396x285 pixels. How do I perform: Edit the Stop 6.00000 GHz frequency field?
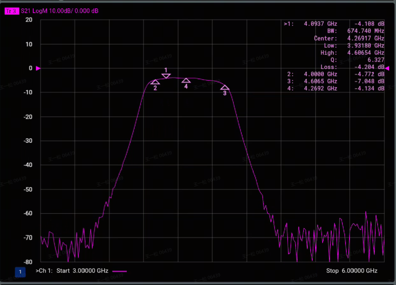(x=352, y=271)
